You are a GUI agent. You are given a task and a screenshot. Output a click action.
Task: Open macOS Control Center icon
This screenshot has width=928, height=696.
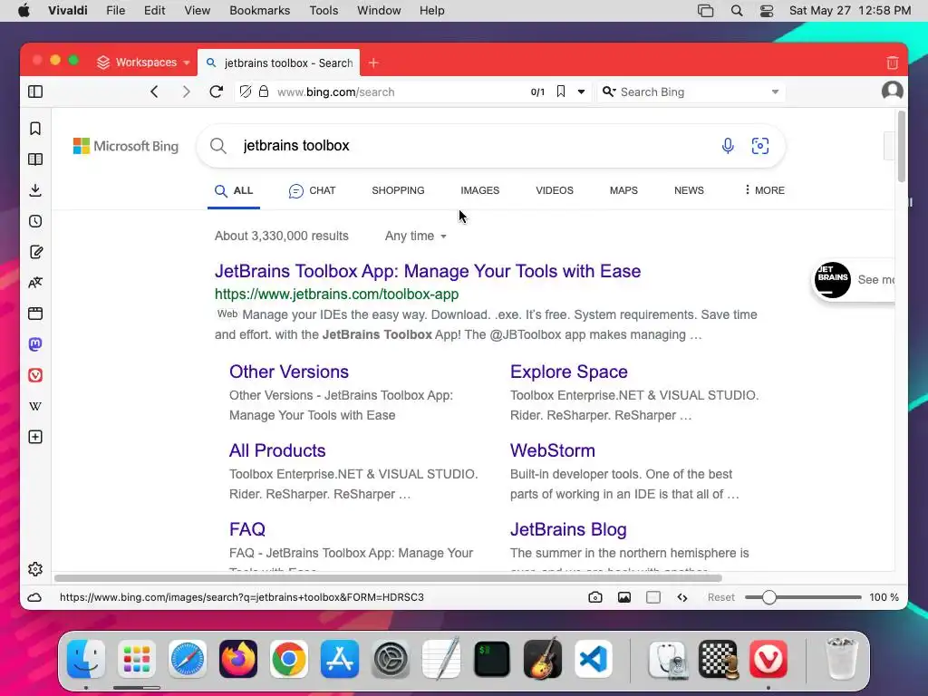(x=767, y=11)
